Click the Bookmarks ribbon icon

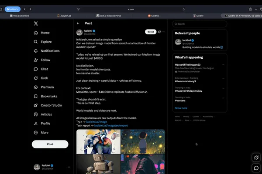36,96
